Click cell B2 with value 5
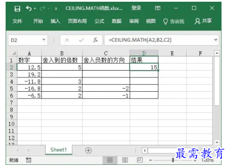The height and width of the screenshot is (167, 228). coord(62,67)
